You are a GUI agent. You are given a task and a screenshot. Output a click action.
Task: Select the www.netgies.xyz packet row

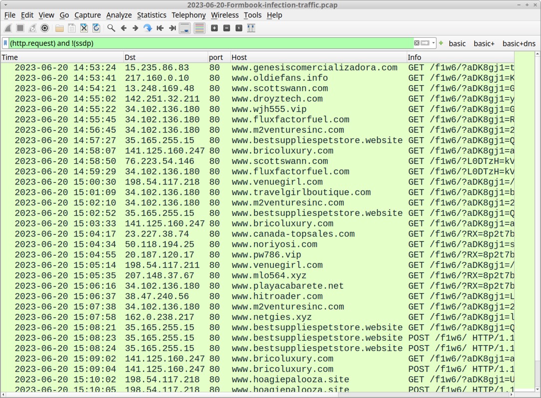pyautogui.click(x=257, y=317)
